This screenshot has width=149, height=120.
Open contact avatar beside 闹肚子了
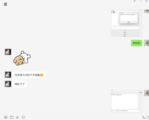point(8,84)
